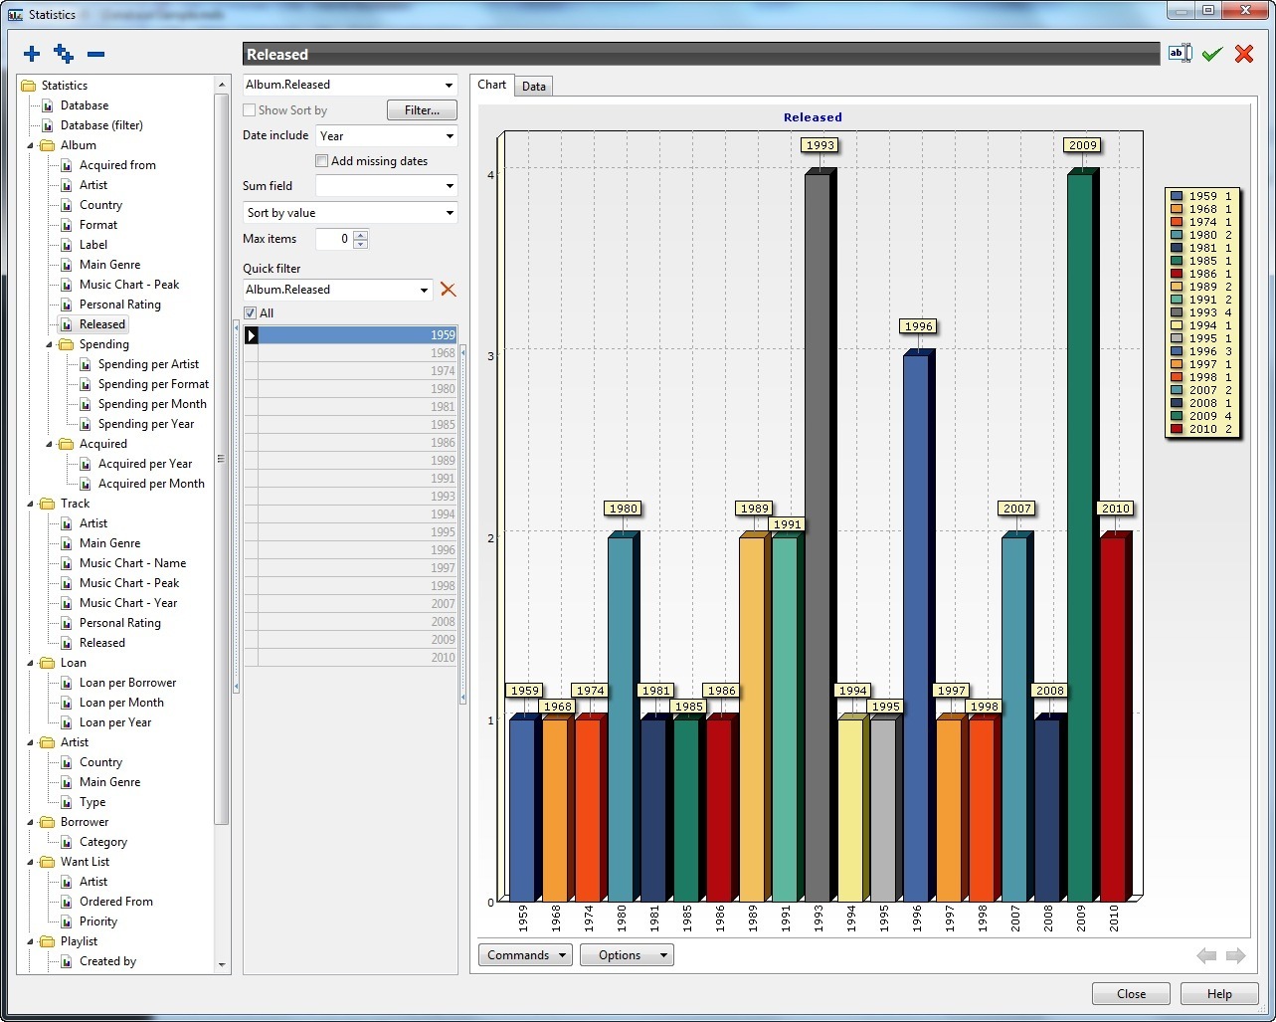Click the right arrow chart navigation icon

pyautogui.click(x=1236, y=955)
